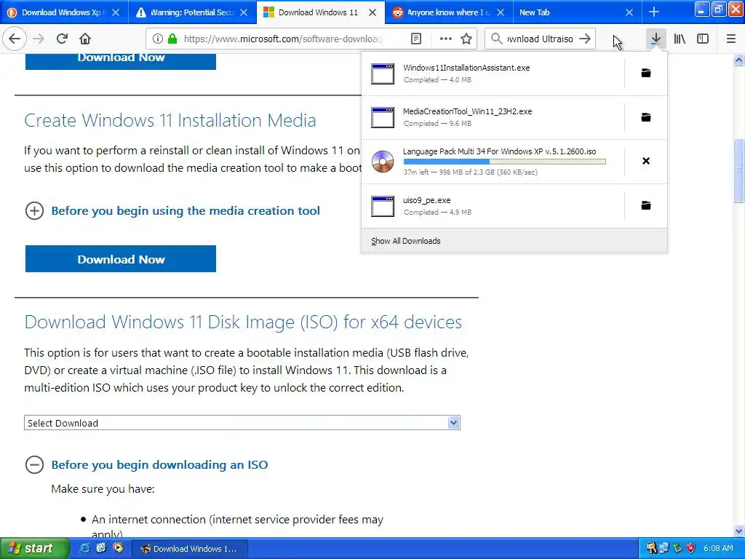Bookmark this page with the star
745x559 pixels.
(466, 39)
